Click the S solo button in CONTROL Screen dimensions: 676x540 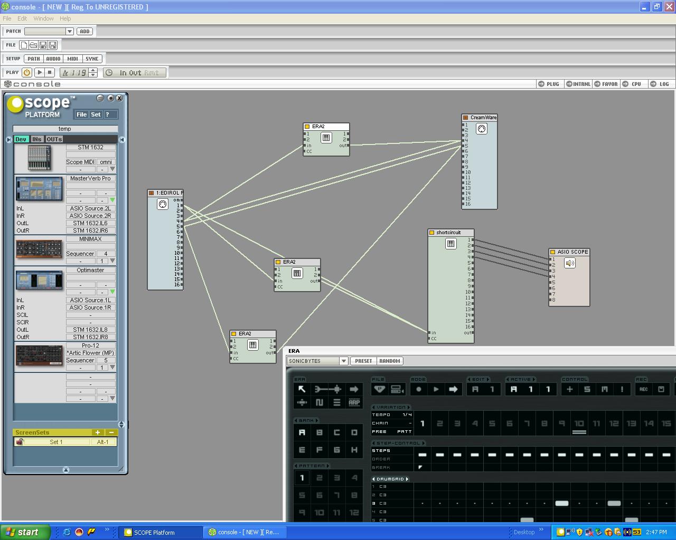click(x=587, y=389)
